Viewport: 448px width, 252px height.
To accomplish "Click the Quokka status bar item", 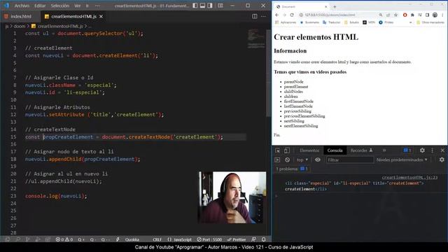I will [x=132, y=239].
